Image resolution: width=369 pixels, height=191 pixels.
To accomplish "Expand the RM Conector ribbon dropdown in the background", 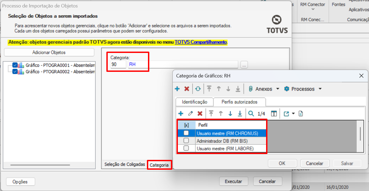I will click(313, 9).
